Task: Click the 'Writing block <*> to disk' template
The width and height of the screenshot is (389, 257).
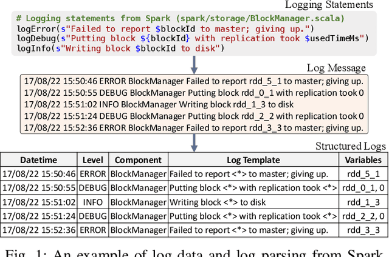Action: (x=253, y=202)
